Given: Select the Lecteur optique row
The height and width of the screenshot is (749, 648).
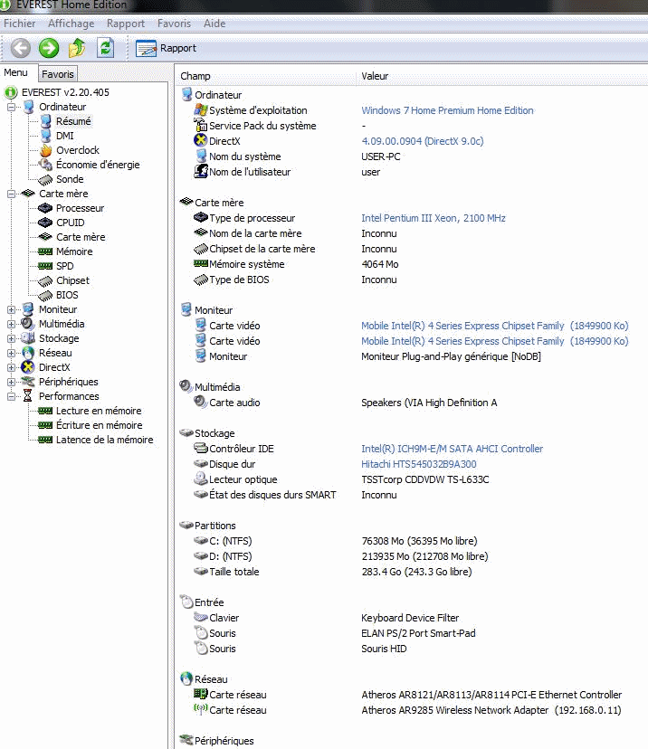Looking at the screenshot, I should point(411,479).
